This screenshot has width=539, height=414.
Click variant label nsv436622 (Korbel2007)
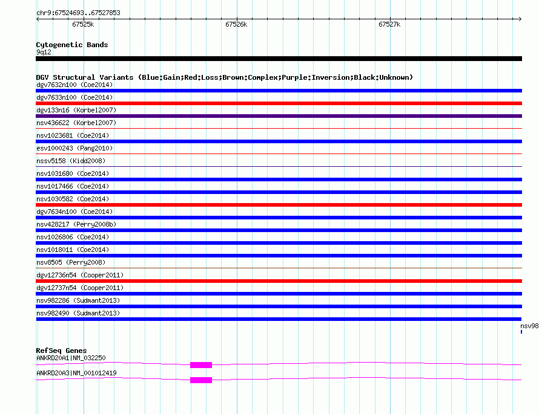click(x=76, y=123)
